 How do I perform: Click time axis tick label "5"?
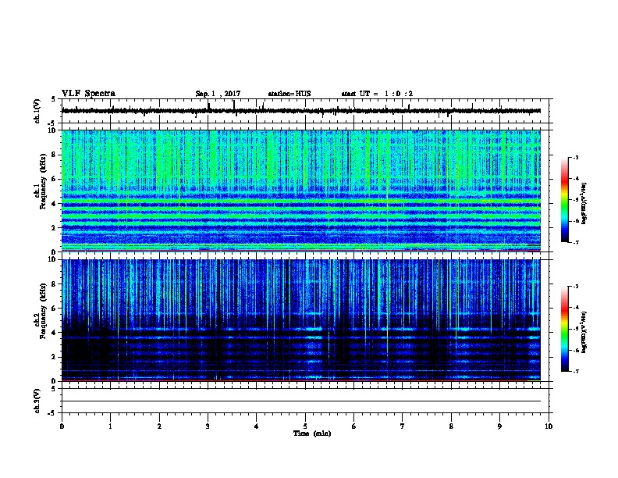pyautogui.click(x=305, y=426)
